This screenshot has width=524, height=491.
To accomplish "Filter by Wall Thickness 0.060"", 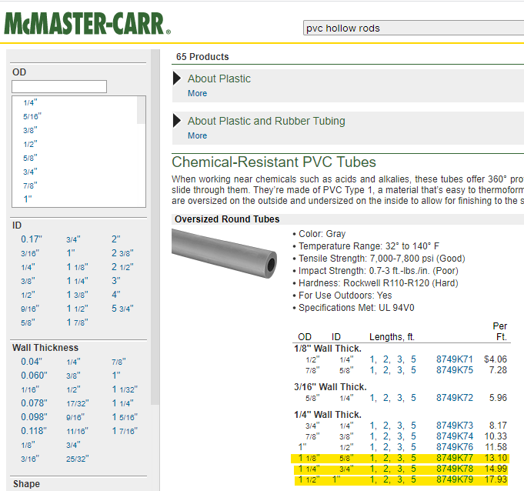I will pos(34,376).
